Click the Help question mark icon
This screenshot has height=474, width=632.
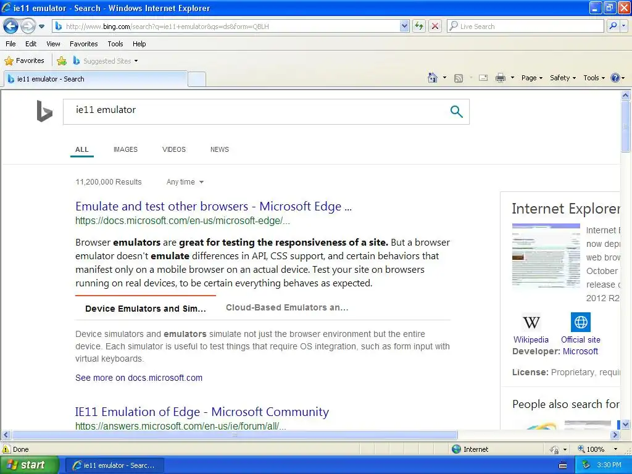click(x=615, y=78)
